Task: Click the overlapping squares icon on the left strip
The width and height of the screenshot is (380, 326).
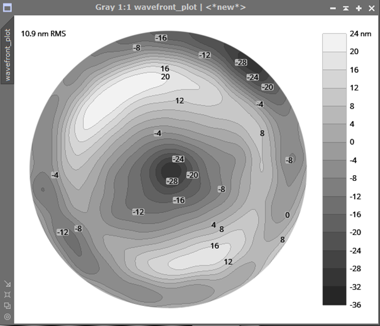Action: pos(8,306)
